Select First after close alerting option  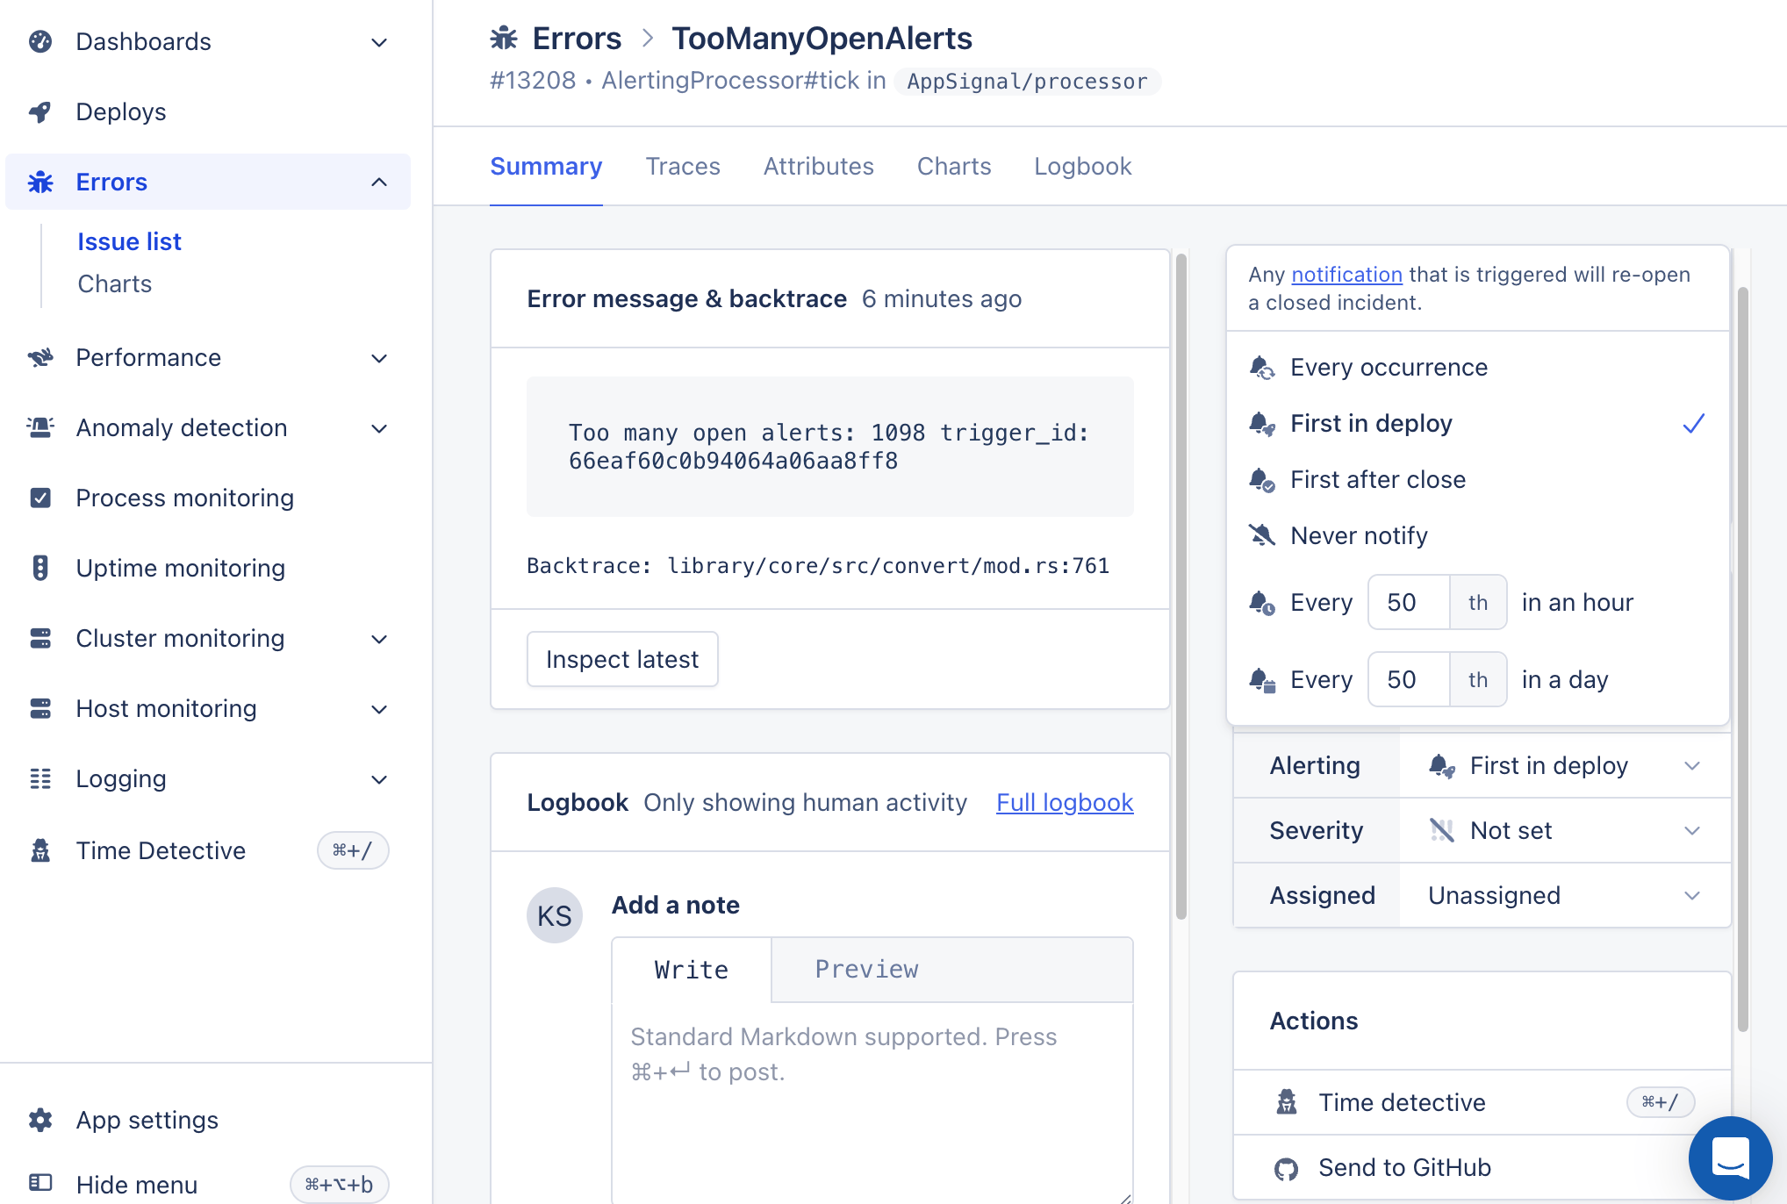1477,480
